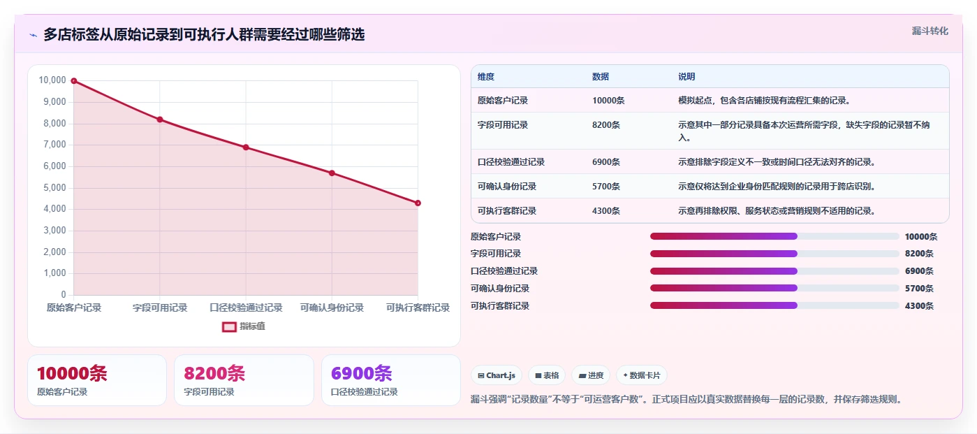The height and width of the screenshot is (434, 977).
Task: Click the 漏斗转化 label
Action: (930, 31)
